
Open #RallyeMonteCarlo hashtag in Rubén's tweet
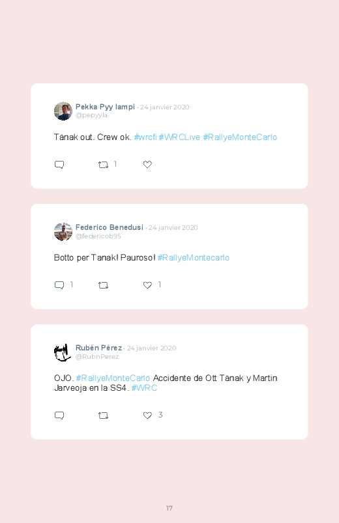113,378
